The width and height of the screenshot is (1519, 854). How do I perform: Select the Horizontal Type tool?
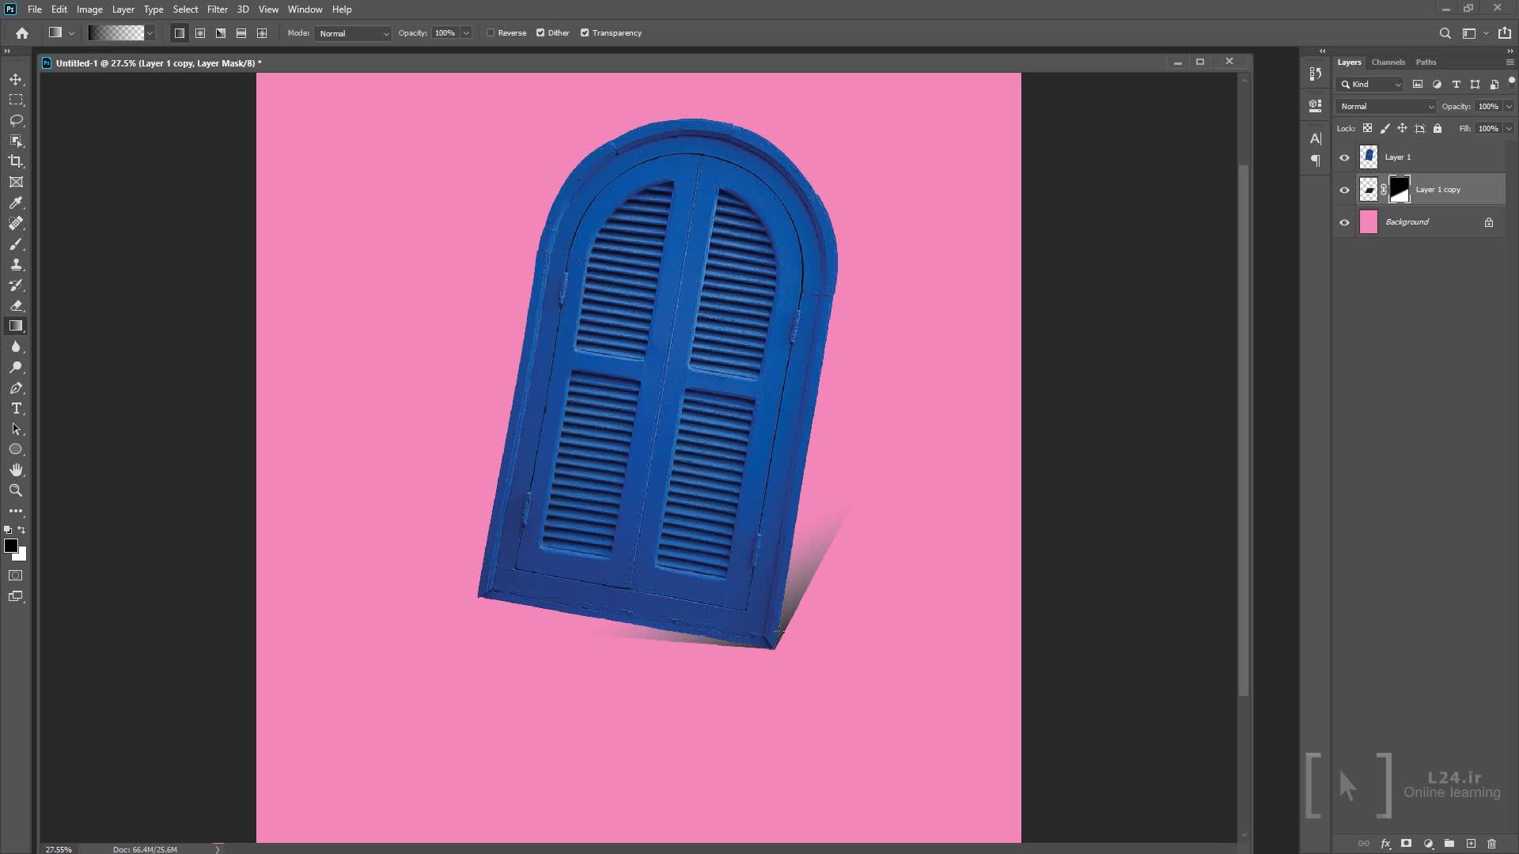(x=16, y=409)
